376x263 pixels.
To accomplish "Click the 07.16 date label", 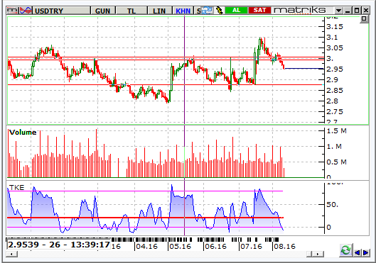I will [252, 246].
